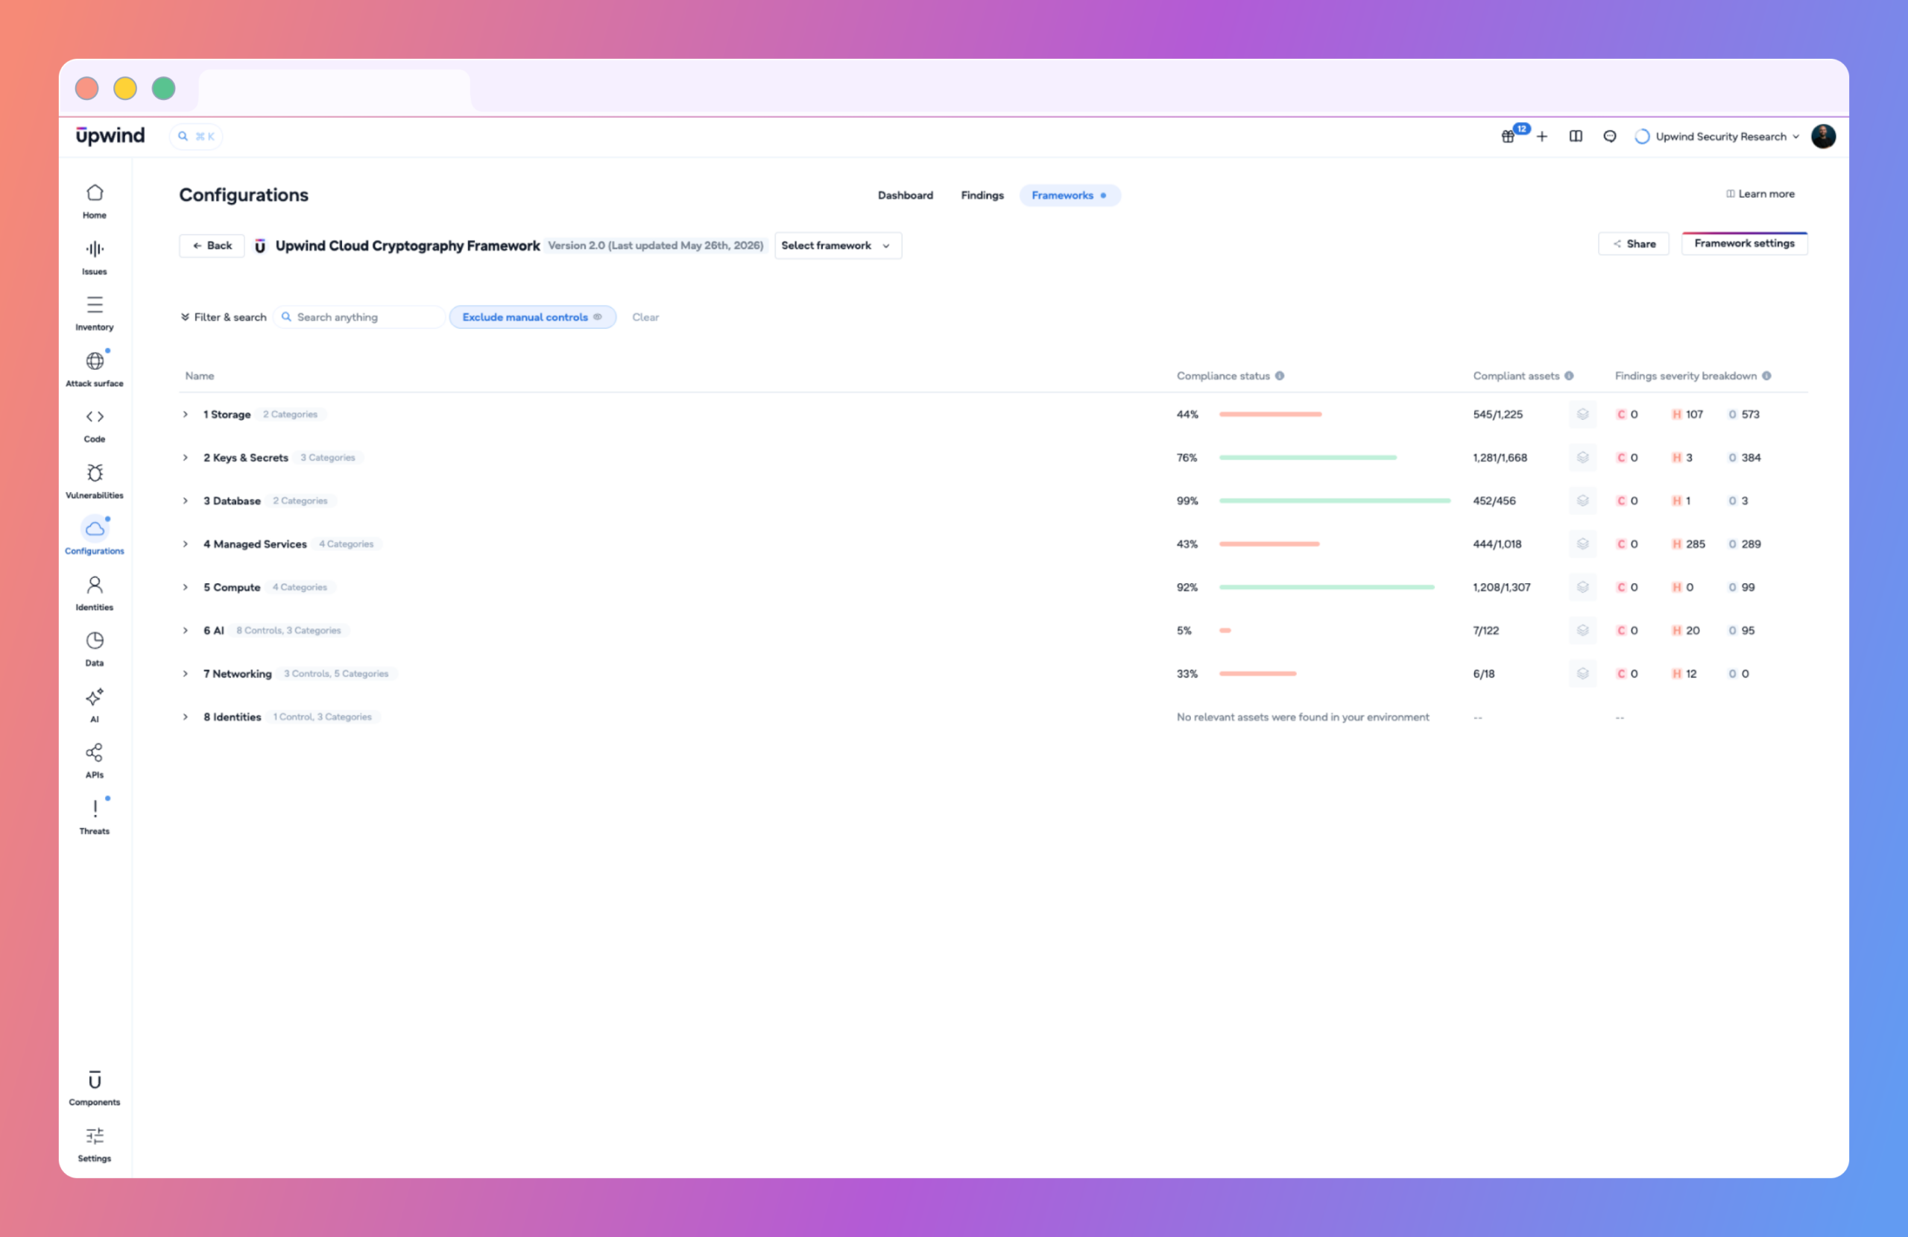The width and height of the screenshot is (1908, 1237).
Task: Expand the 6 AI row
Action: [x=185, y=632]
